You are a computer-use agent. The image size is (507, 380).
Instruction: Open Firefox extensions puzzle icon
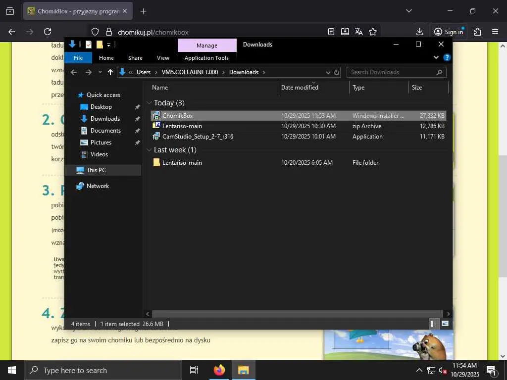[478, 32]
